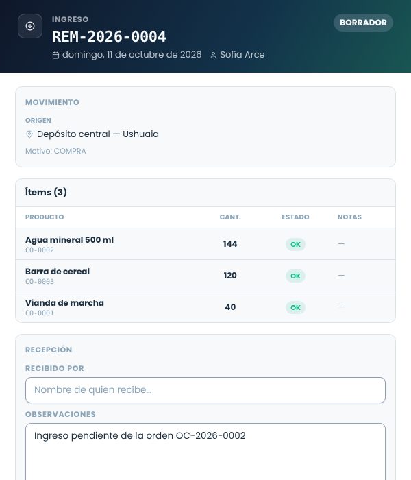Click the notes dash in Barra de cereal row
411x480 pixels.
click(x=341, y=276)
